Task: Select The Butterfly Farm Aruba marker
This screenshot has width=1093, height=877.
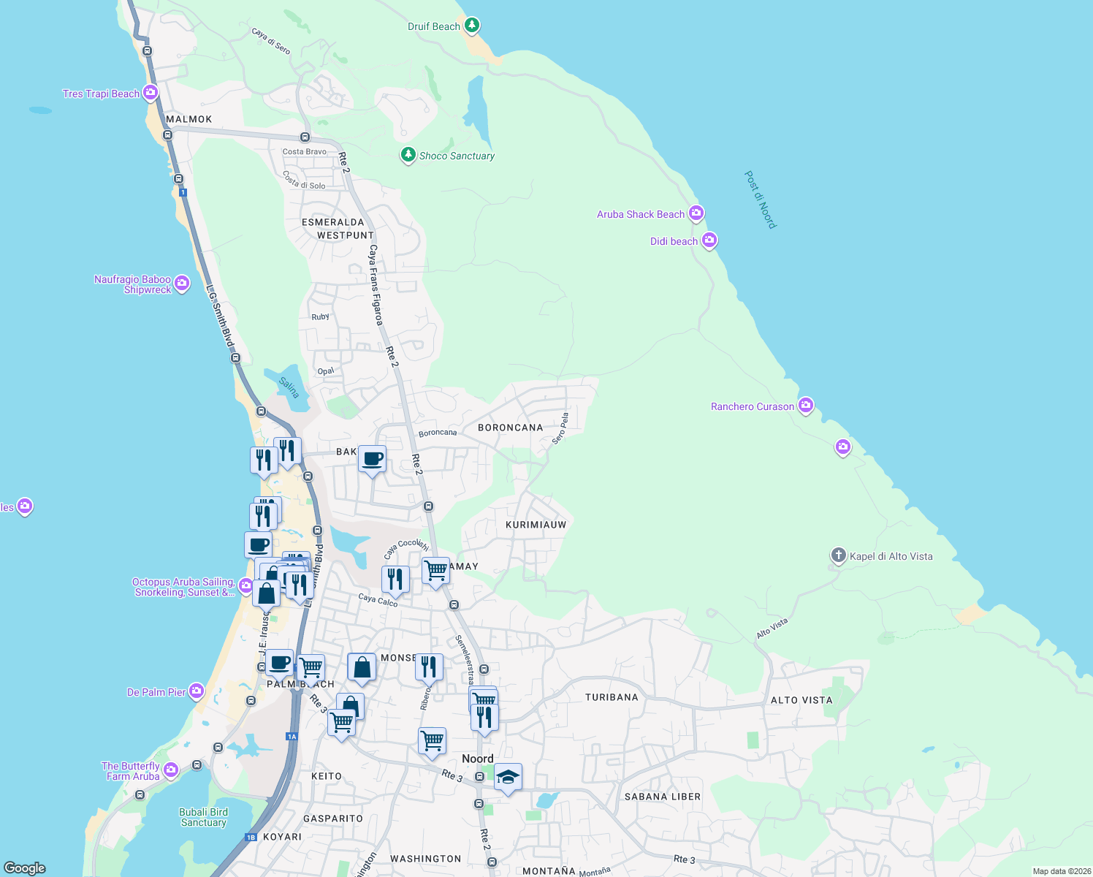Action: point(171,769)
